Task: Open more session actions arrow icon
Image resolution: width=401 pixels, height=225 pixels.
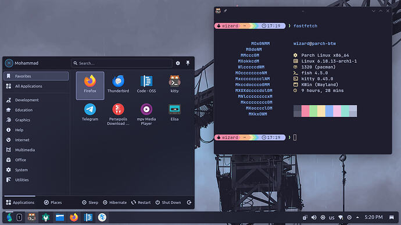Action: point(189,202)
